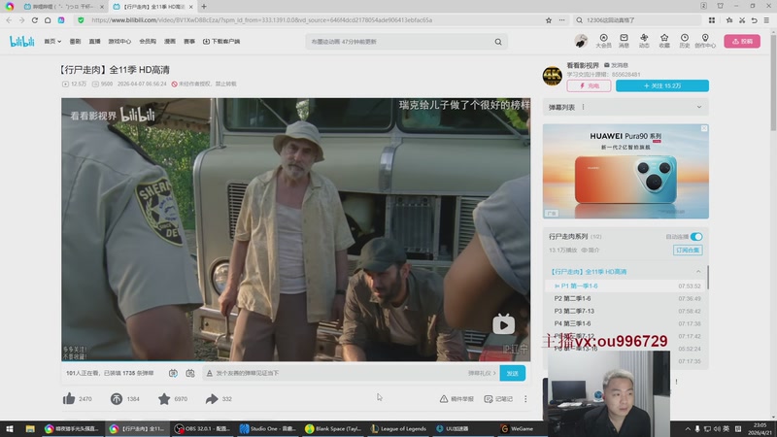
Task: Select episode P1 第一季1-6
Action: [626, 286]
